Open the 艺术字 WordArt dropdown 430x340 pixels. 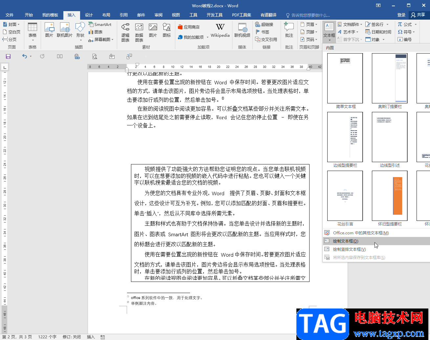click(x=348, y=32)
